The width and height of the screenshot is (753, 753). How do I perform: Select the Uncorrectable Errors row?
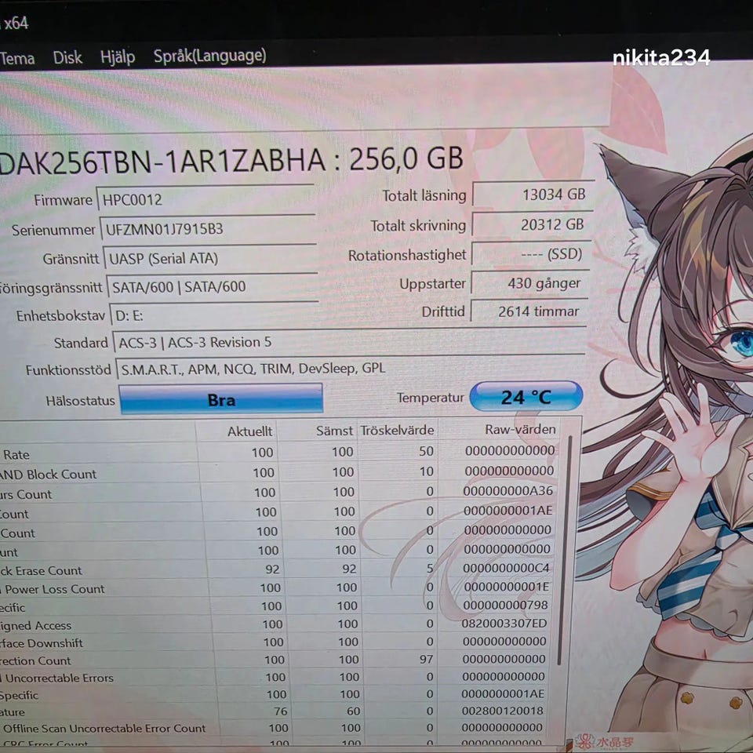point(273,678)
